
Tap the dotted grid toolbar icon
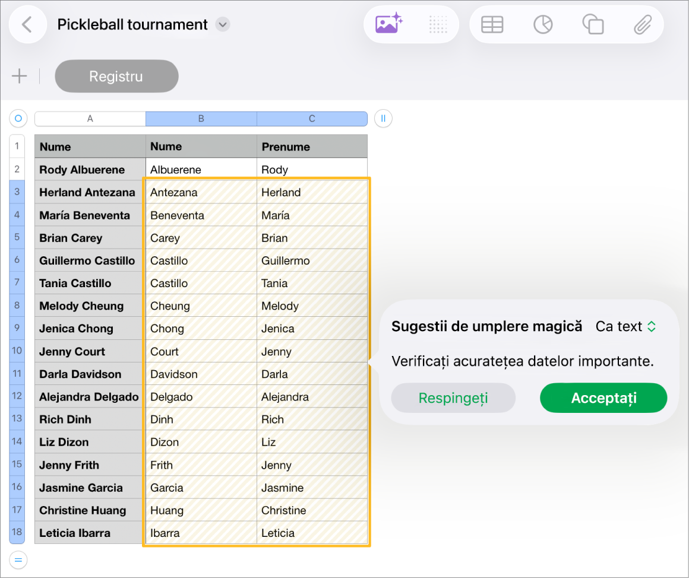point(438,24)
